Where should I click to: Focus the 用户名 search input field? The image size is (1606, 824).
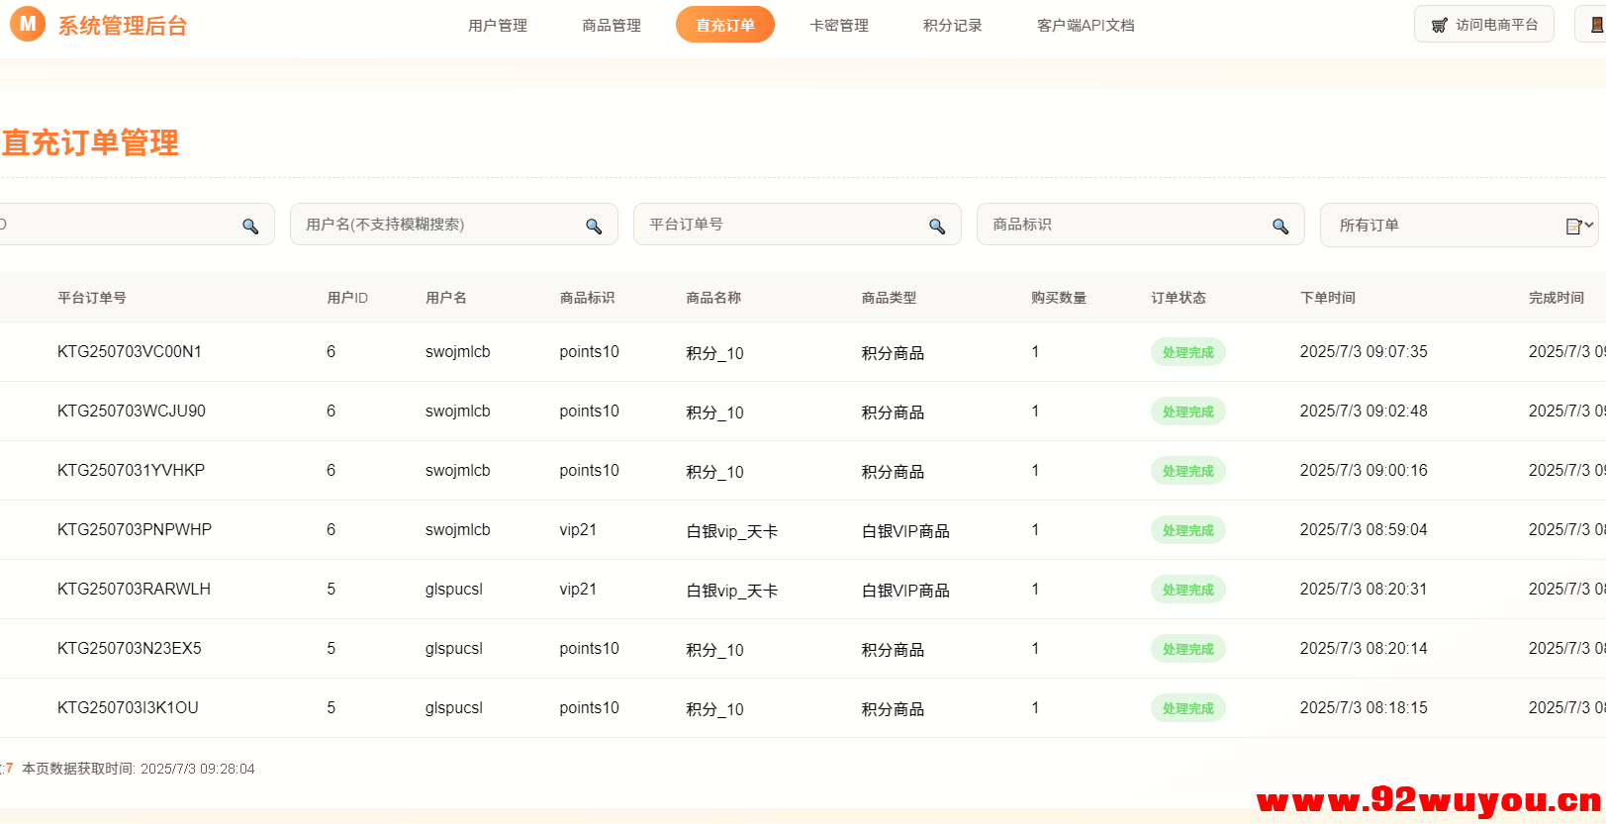tap(435, 225)
